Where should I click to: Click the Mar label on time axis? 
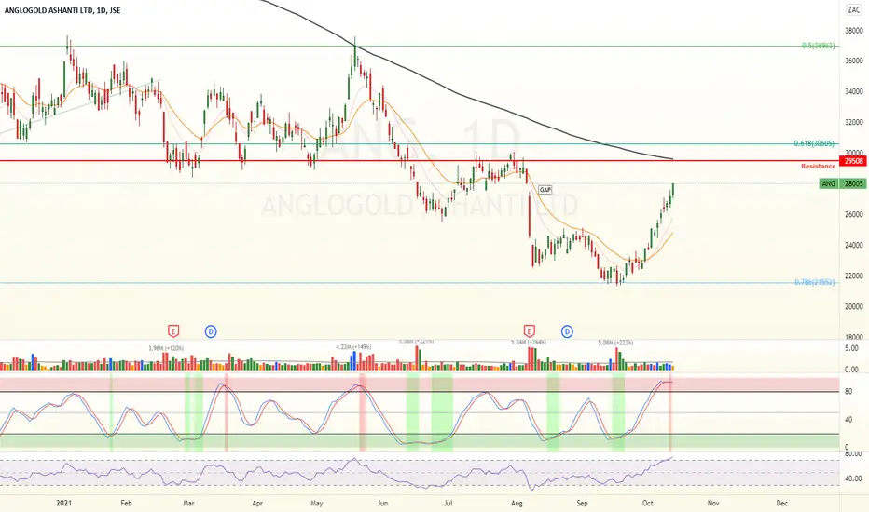[188, 503]
